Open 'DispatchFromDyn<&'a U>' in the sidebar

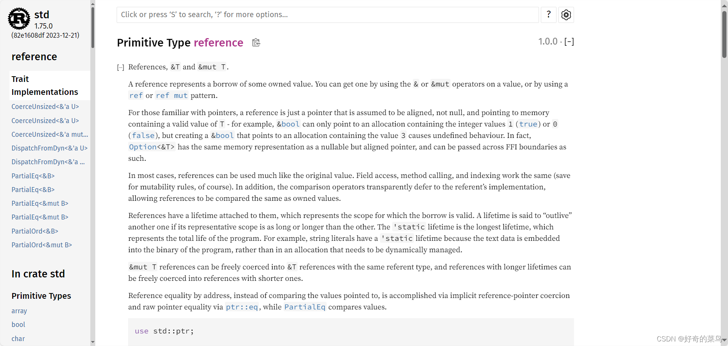(x=50, y=148)
